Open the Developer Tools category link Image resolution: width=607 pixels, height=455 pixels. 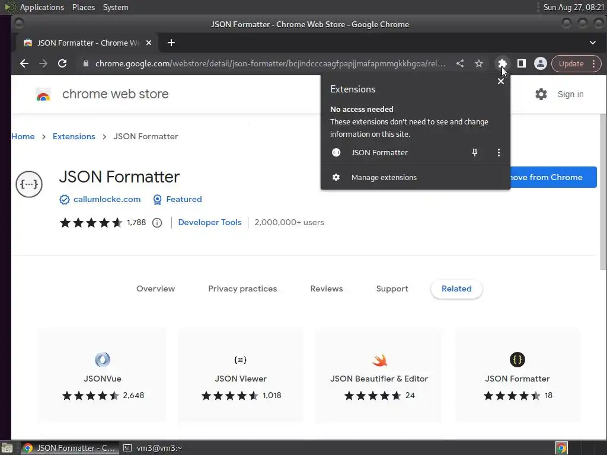pyautogui.click(x=209, y=223)
